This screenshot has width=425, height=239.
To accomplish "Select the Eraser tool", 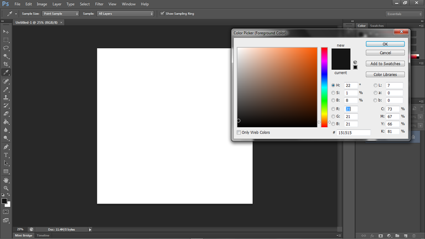I will click(x=6, y=114).
